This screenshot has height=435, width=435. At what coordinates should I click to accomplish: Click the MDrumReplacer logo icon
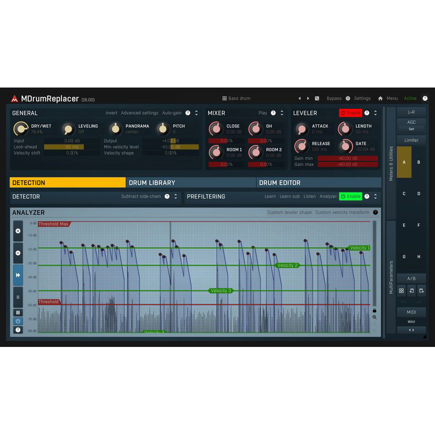pos(14,99)
